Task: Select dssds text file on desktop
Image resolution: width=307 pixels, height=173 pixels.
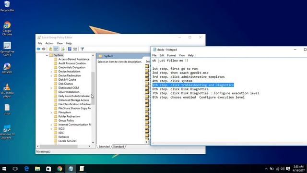Action: tap(7, 110)
